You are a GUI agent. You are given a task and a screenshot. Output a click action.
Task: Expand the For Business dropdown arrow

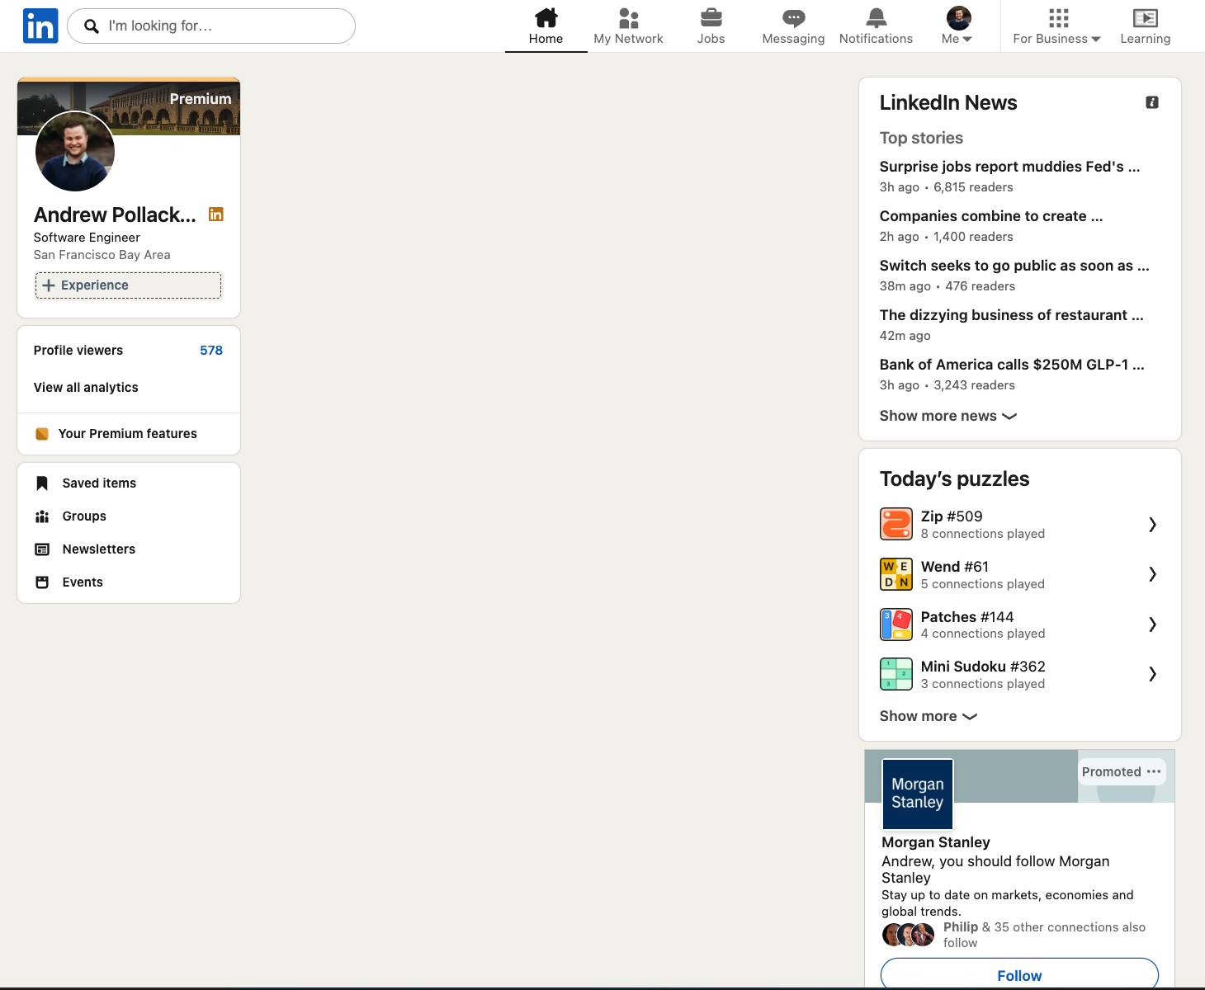(x=1096, y=39)
